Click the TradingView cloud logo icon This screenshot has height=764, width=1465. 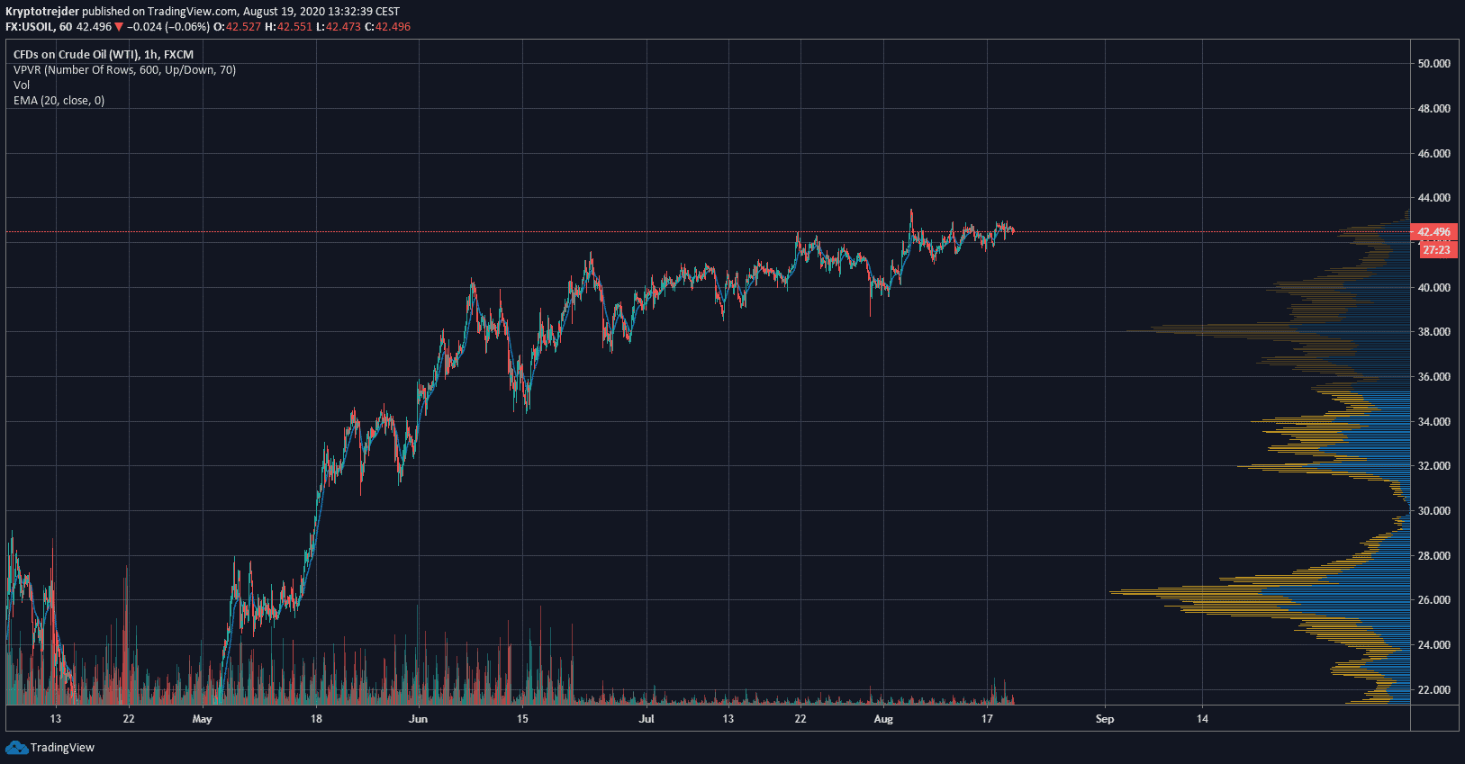16,747
